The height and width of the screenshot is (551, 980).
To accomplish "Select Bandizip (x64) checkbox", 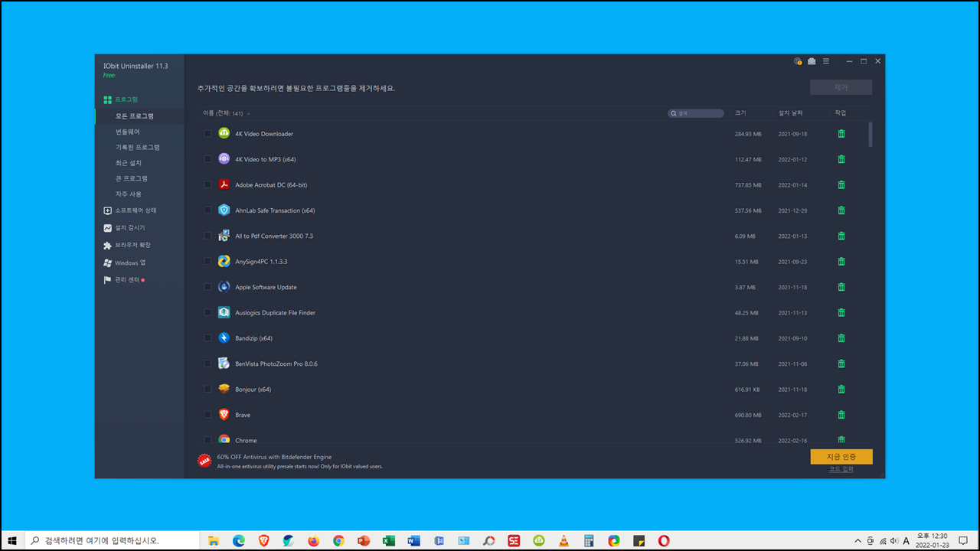I will click(x=207, y=338).
